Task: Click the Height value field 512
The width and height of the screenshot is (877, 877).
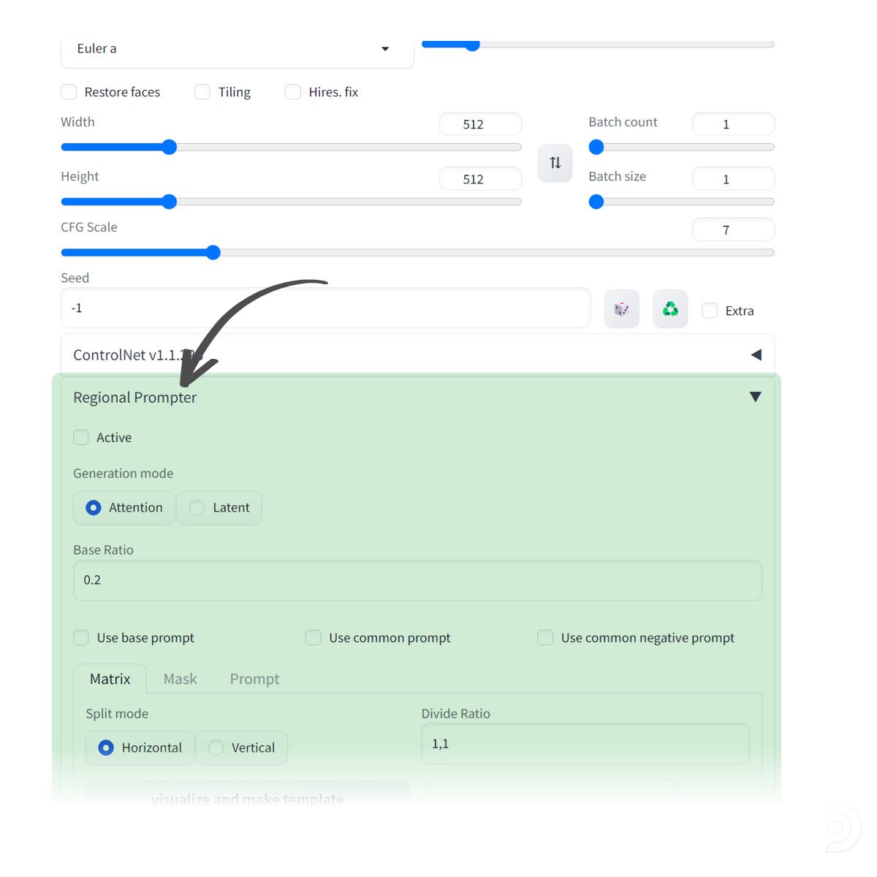Action: click(480, 179)
